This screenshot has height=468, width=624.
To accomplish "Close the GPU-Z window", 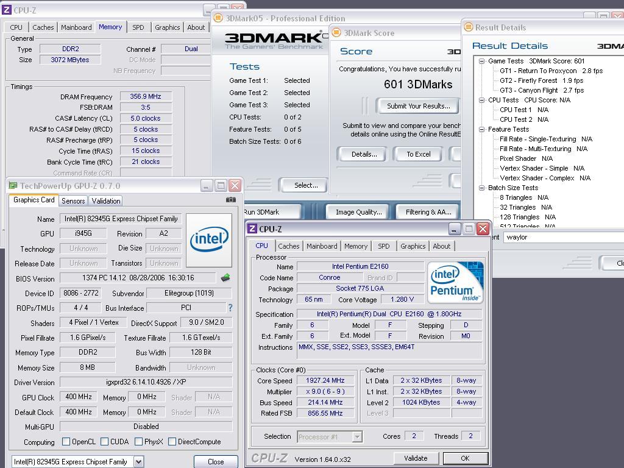I will click(235, 185).
